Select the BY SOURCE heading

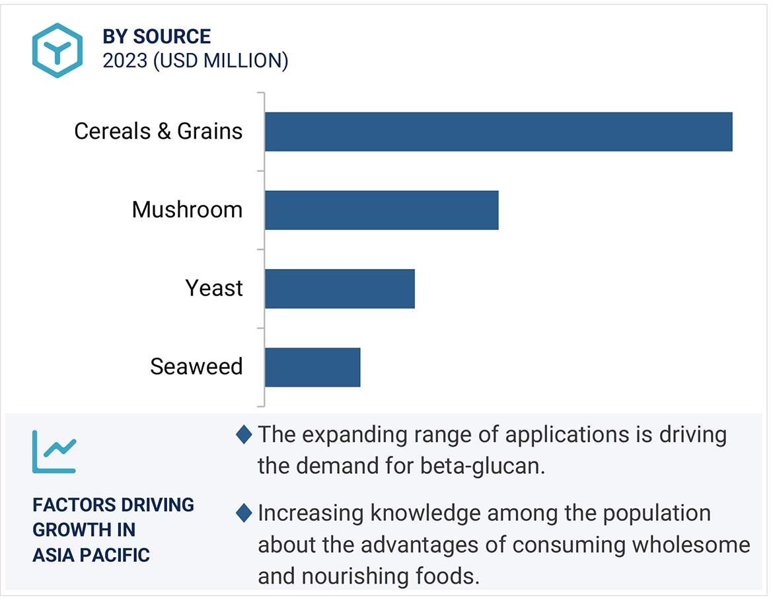(x=157, y=36)
